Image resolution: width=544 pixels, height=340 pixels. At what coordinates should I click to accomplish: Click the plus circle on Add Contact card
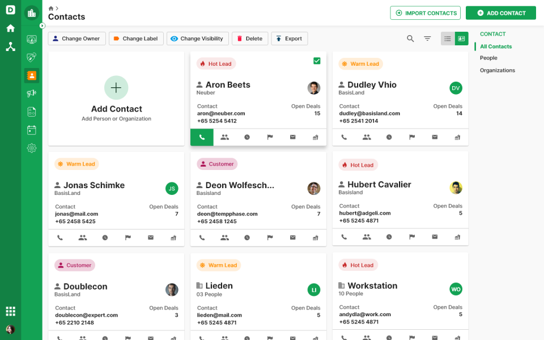pyautogui.click(x=116, y=88)
